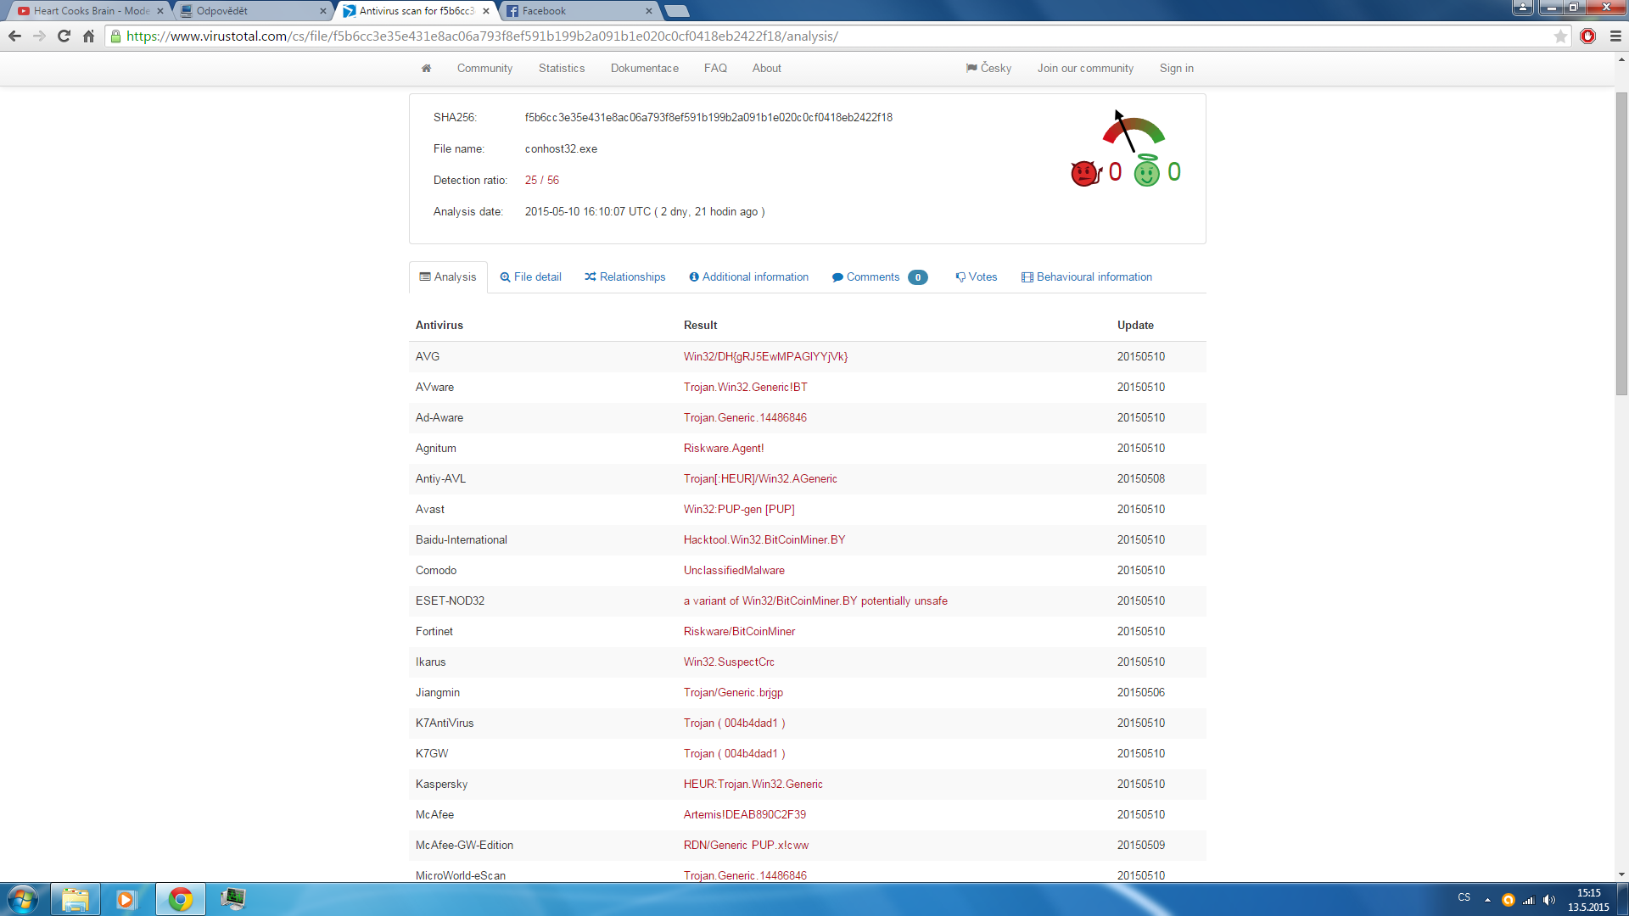Click the volume speaker tray icon
1629x916 pixels.
[1549, 900]
